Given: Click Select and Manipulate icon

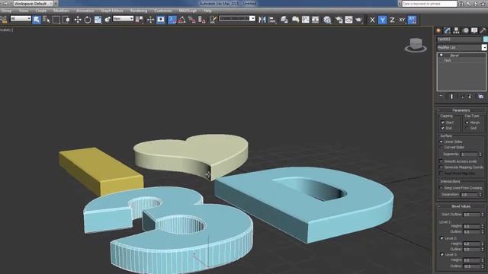Looking at the screenshot, I should tap(150, 20).
